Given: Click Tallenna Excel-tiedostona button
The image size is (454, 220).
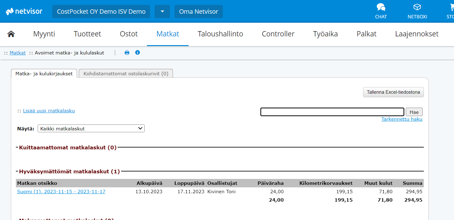Looking at the screenshot, I should pyautogui.click(x=393, y=92).
